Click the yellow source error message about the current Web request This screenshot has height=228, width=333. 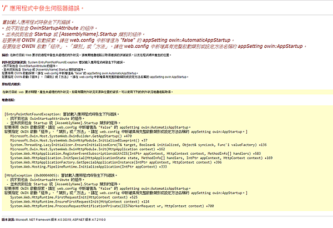click(x=88, y=92)
